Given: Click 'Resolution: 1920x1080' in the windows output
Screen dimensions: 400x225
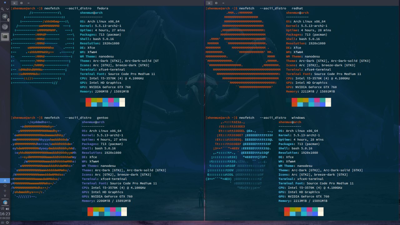Looking at the screenshot, I should [298, 153].
